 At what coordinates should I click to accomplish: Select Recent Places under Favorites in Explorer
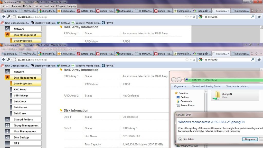tap(185, 105)
